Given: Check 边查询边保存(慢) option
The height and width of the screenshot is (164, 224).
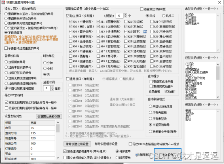Looking at the screenshot, I should (142, 9).
